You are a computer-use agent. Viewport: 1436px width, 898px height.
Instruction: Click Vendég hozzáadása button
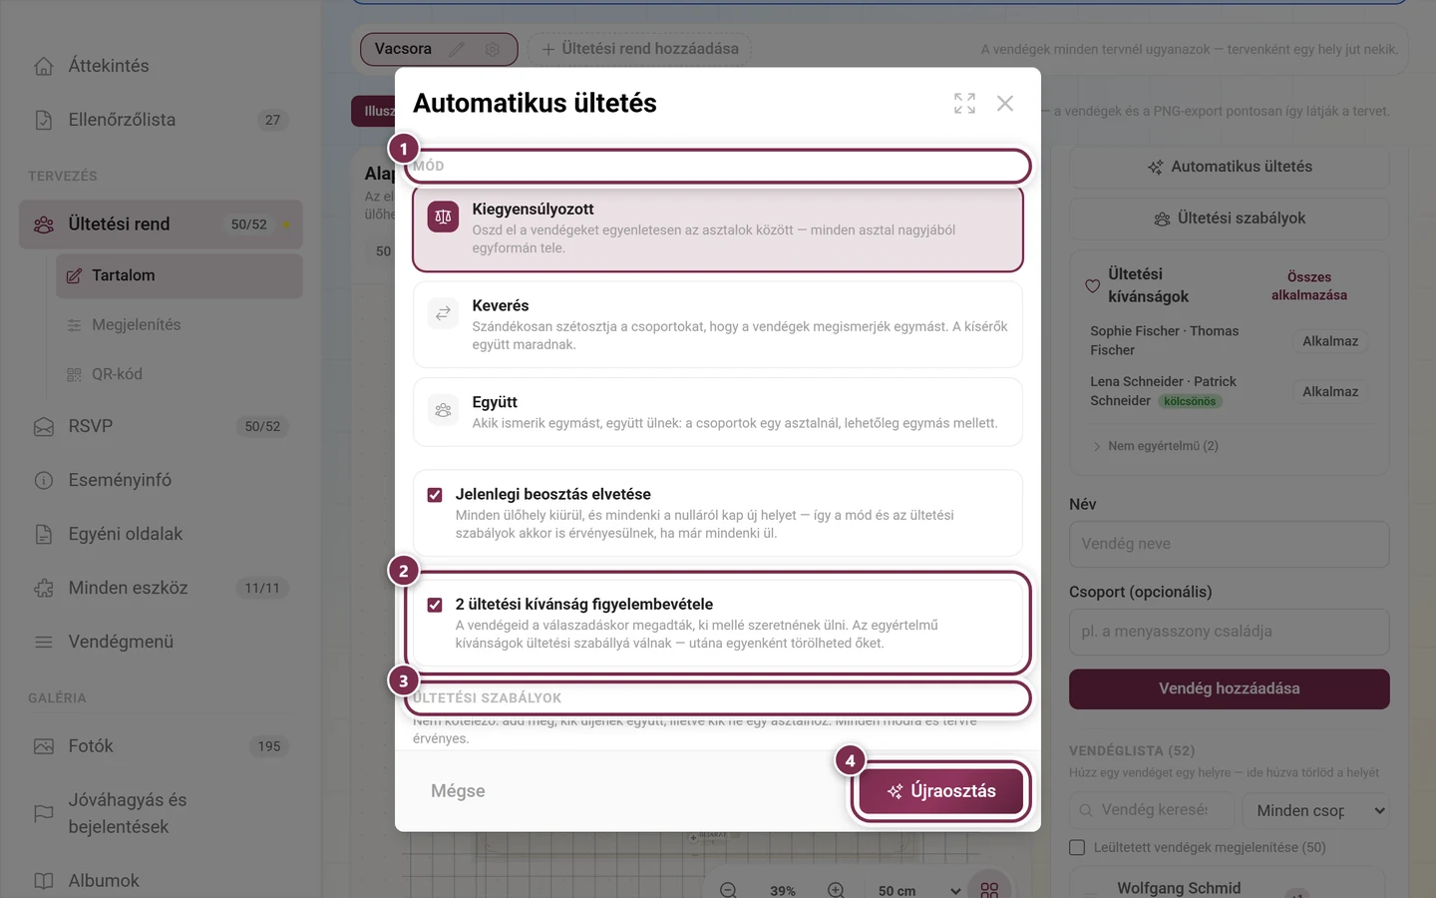tap(1230, 688)
